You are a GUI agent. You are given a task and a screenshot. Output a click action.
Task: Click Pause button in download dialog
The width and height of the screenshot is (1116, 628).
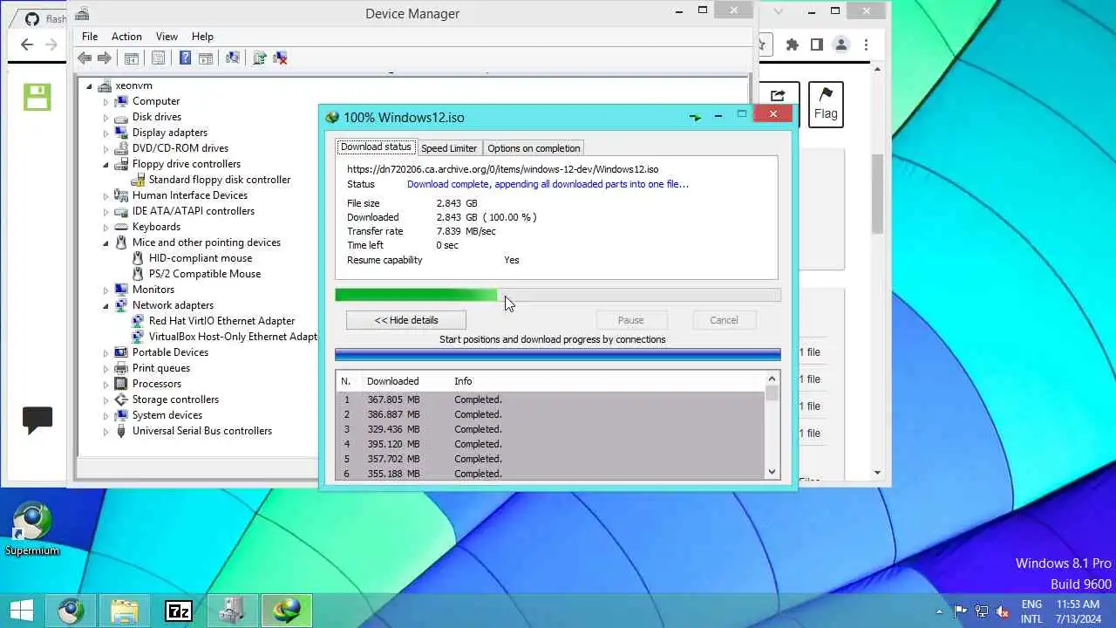pos(630,320)
